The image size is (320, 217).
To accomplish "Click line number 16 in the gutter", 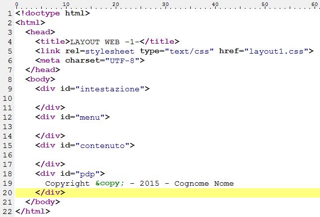I will click(x=7, y=154).
